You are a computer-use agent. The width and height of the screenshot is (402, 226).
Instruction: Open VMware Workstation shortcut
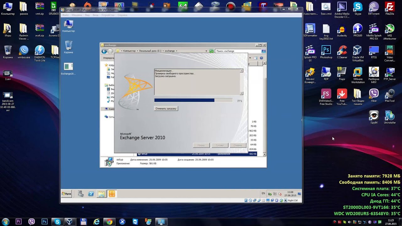[358, 75]
